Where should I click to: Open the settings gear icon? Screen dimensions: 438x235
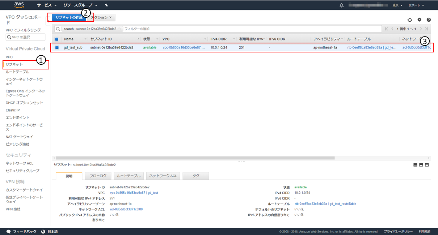pyautogui.click(x=419, y=20)
